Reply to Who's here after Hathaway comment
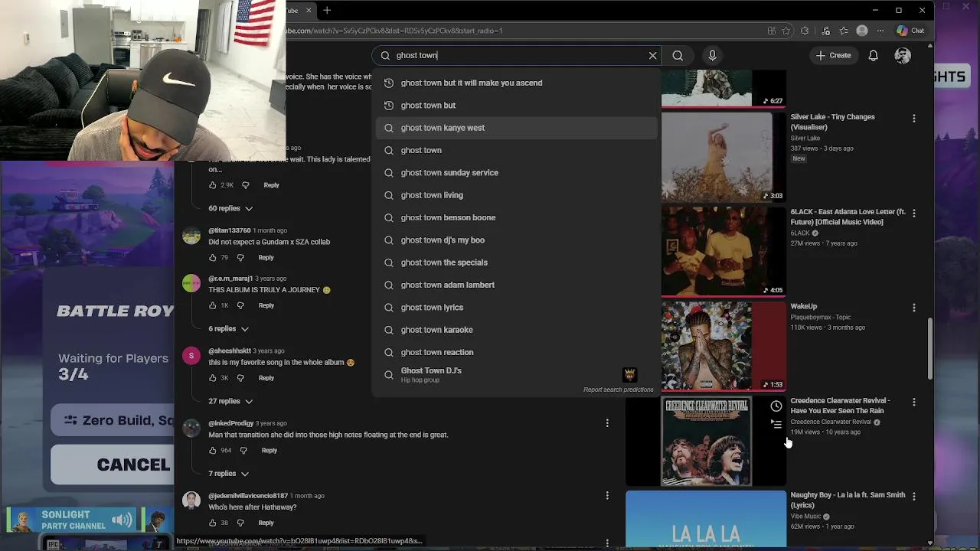The width and height of the screenshot is (980, 551). coord(266,523)
